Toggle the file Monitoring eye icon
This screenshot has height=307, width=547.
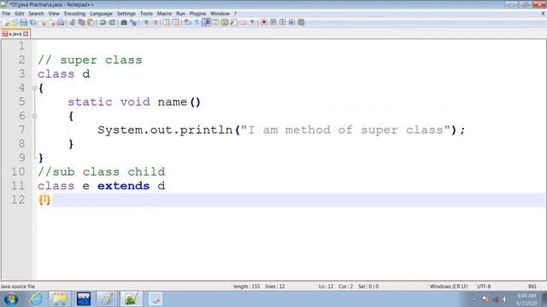coord(252,23)
